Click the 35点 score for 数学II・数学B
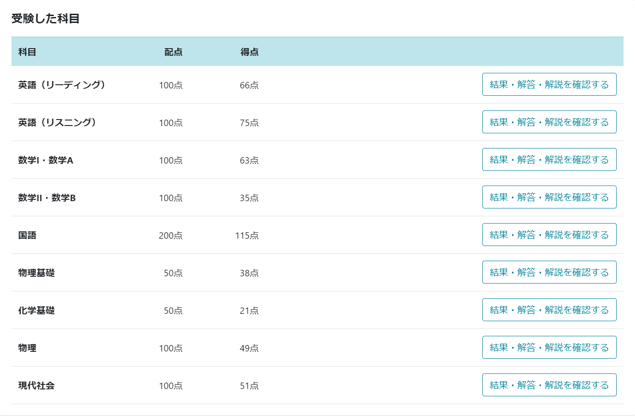Image resolution: width=635 pixels, height=416 pixels. (x=249, y=198)
